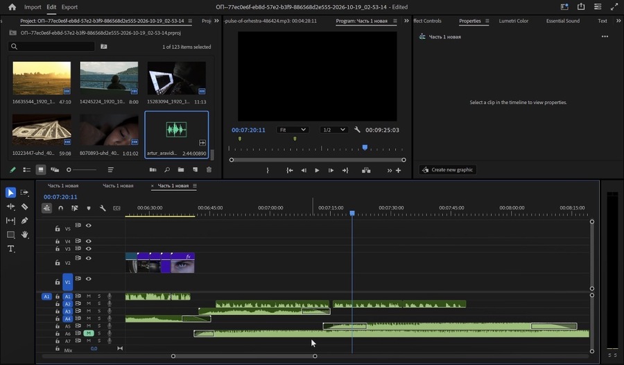Add a marker in the timeline
The image size is (624, 365).
pyautogui.click(x=89, y=208)
